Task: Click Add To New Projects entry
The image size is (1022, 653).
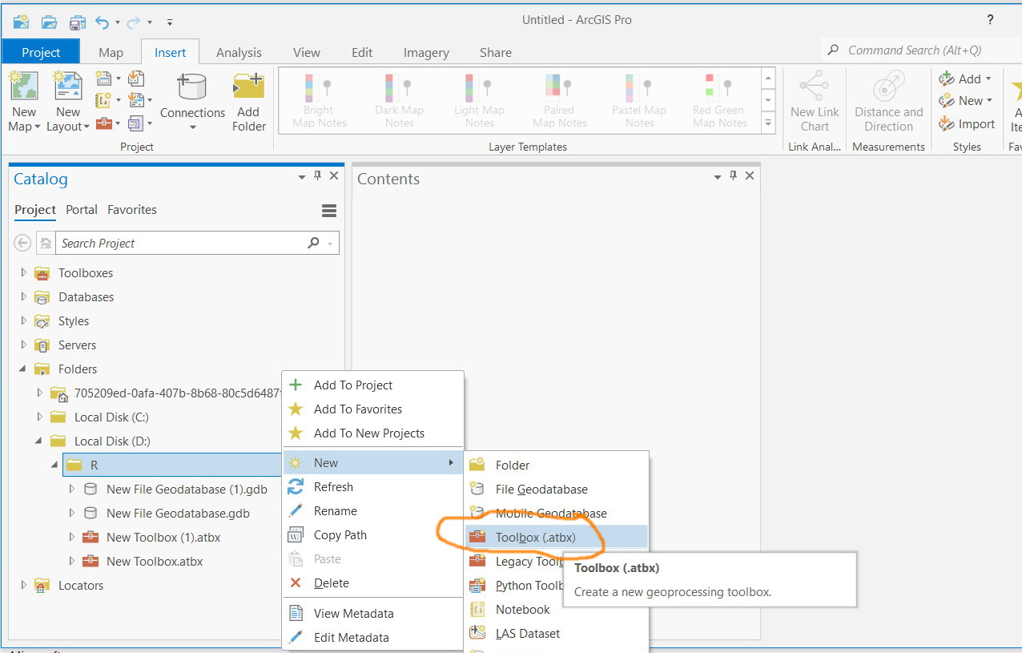Action: [373, 433]
